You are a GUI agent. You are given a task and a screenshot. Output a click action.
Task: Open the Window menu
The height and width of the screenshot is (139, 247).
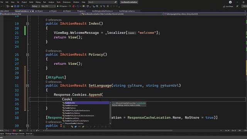[x=76, y=2]
